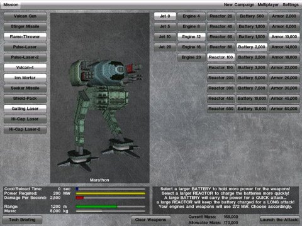Equip Armor 22,000
The height and width of the screenshot is (226, 302).
point(284,67)
